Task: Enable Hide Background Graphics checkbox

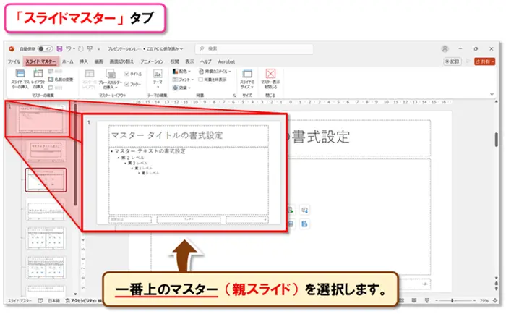Action: coord(200,80)
